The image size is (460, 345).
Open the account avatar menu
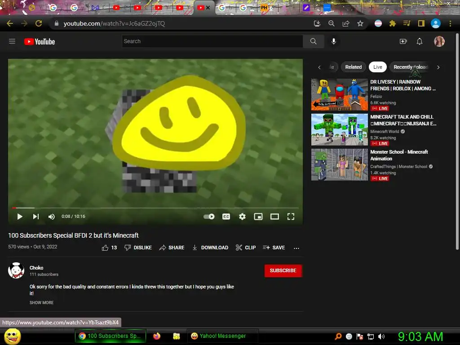pos(439,41)
